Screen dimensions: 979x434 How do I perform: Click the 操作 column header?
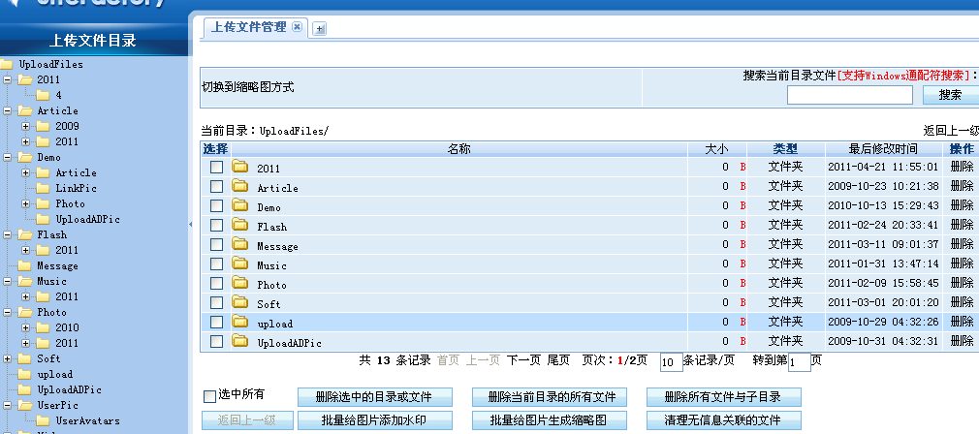click(x=962, y=149)
